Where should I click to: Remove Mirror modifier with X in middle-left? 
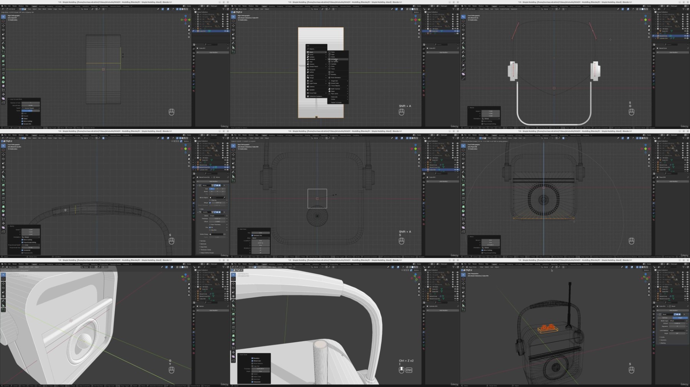pyautogui.click(x=224, y=185)
